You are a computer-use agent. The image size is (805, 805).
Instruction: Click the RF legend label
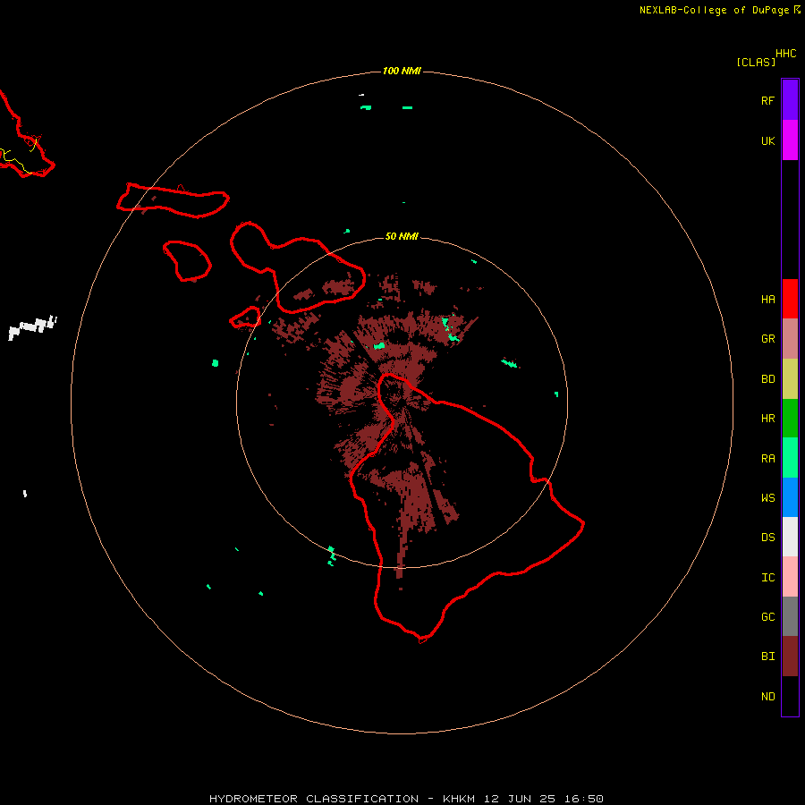767,100
